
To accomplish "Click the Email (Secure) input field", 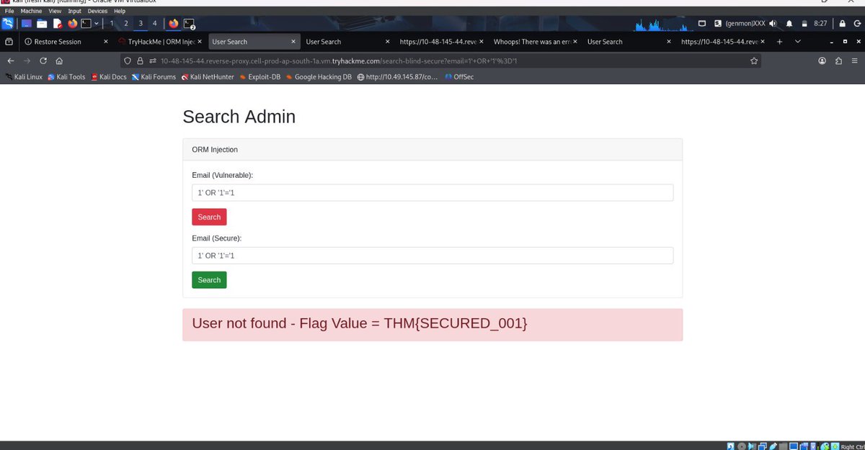I will 432,256.
